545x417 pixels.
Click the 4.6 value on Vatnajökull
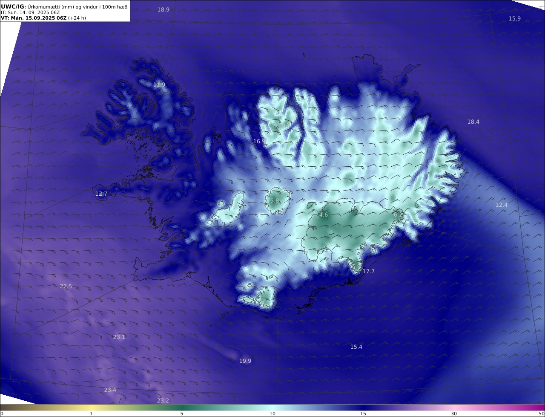324,215
